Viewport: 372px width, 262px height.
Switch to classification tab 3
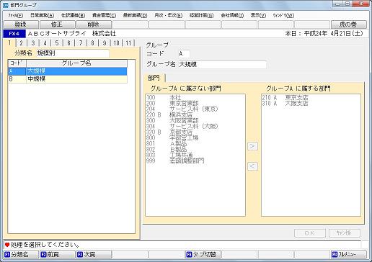[x=33, y=43]
